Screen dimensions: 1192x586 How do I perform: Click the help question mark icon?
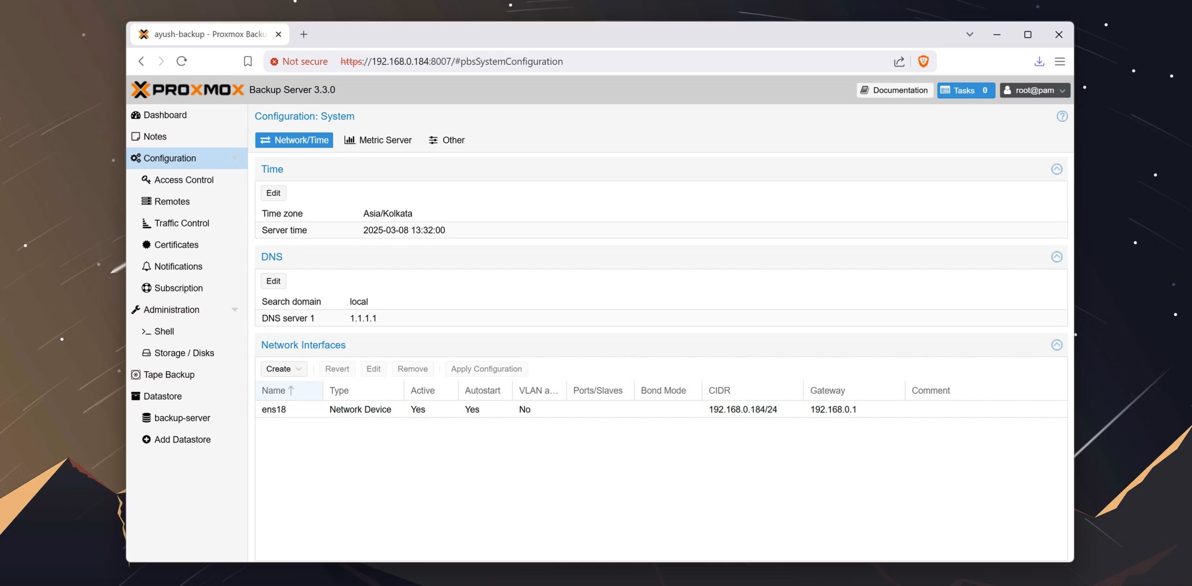[1062, 116]
